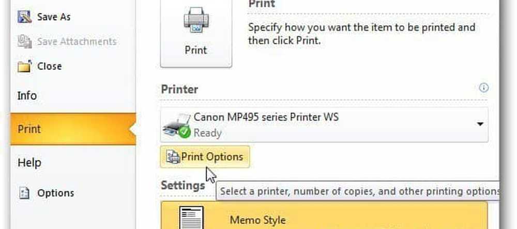Click the Memo Style page icon
Viewport: 517px width, 229px height.
point(191,217)
